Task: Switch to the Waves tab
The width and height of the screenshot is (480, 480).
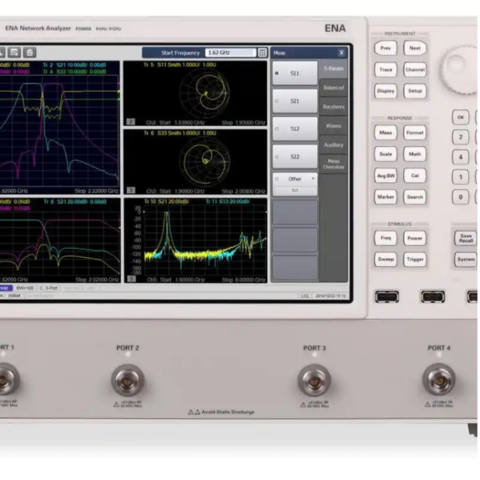Action: pos(333,126)
